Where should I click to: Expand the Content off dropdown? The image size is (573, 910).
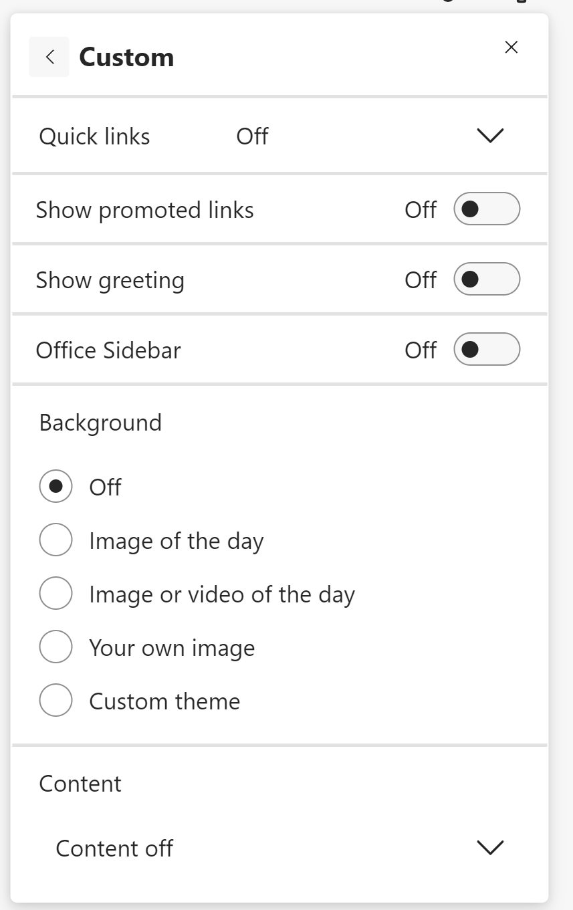coord(114,848)
